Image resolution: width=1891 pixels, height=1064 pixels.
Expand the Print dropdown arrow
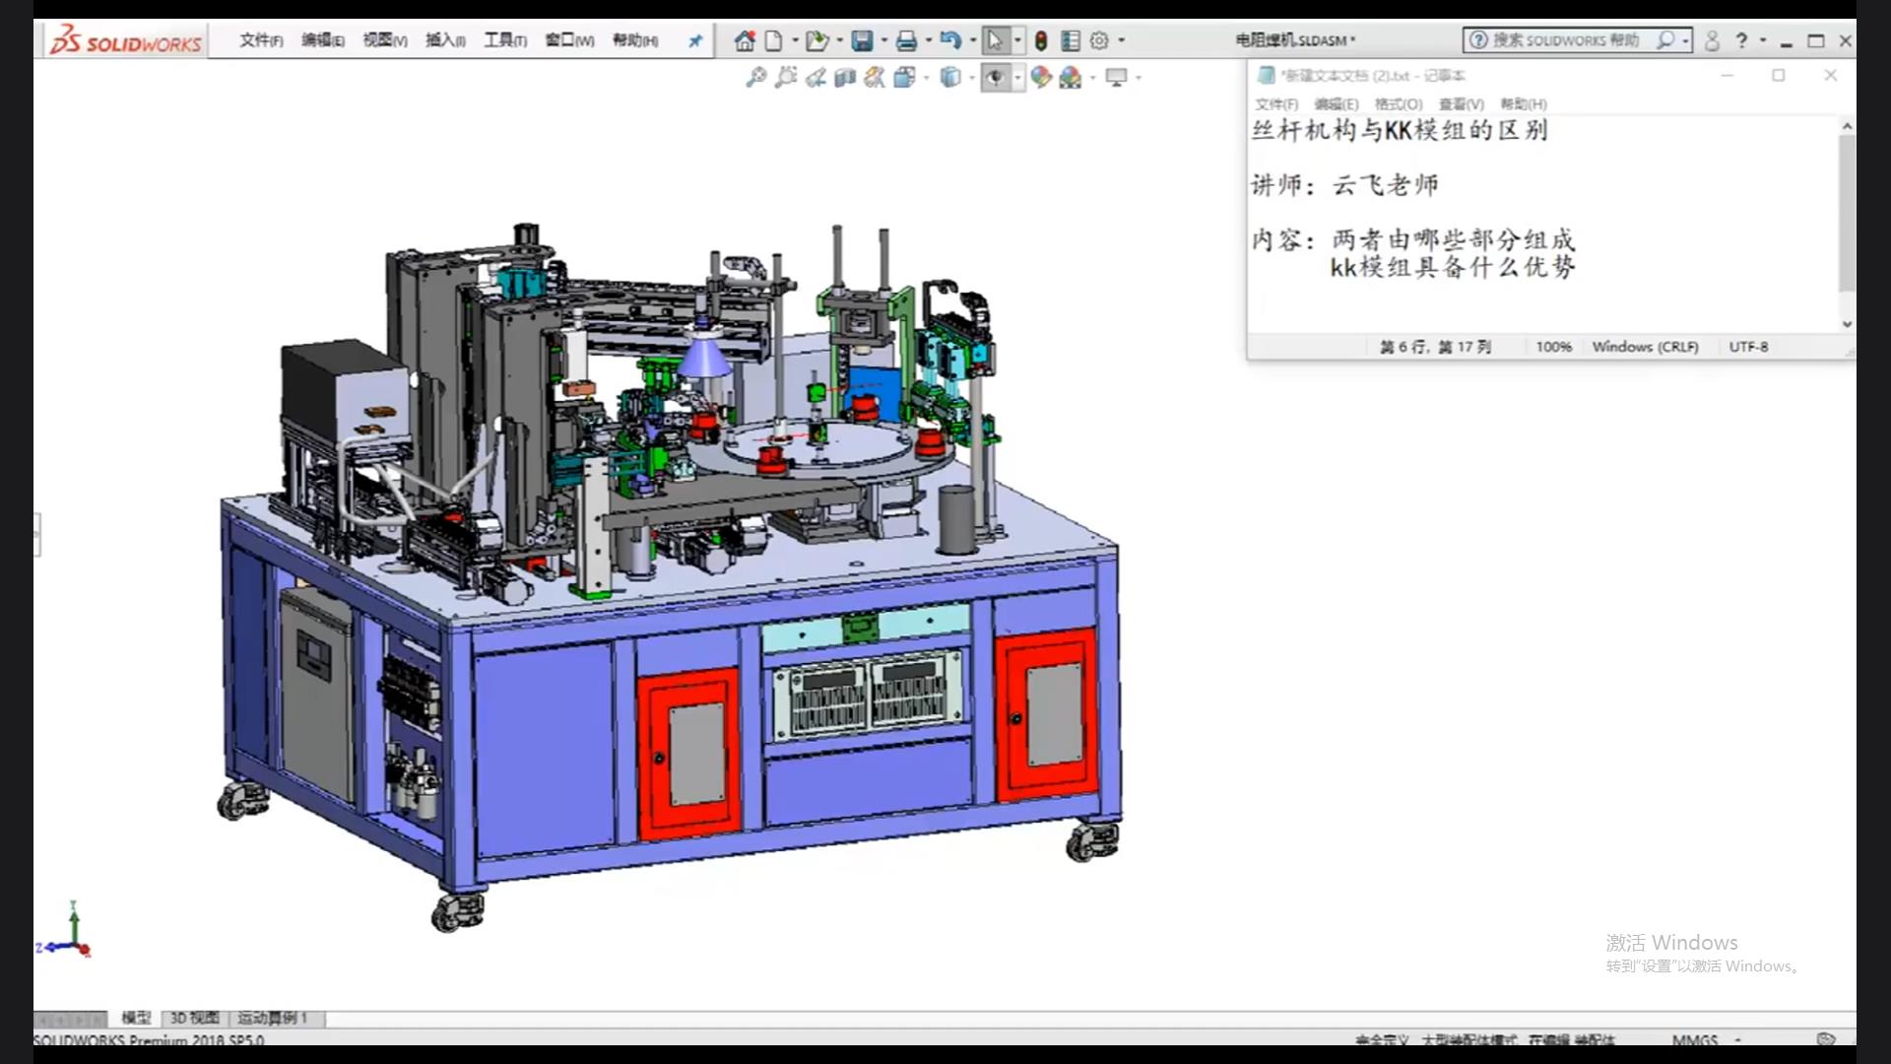click(x=928, y=40)
